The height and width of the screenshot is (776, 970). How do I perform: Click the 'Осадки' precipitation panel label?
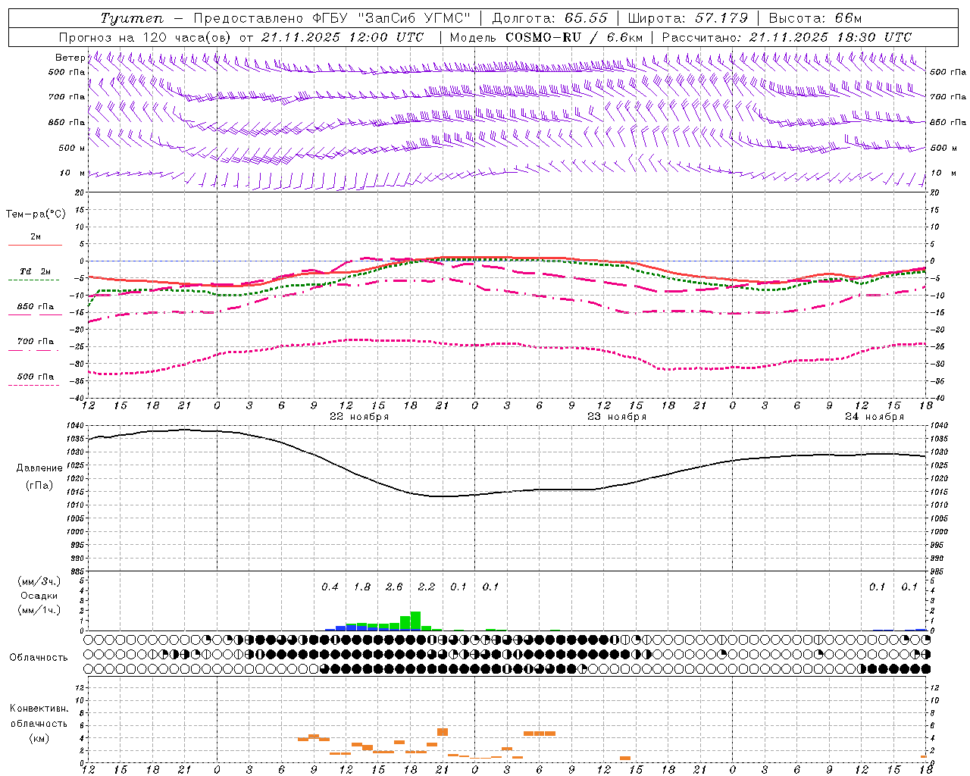coord(39,596)
